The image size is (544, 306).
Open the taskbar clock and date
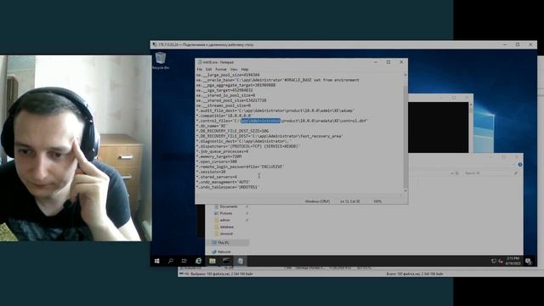(x=513, y=261)
